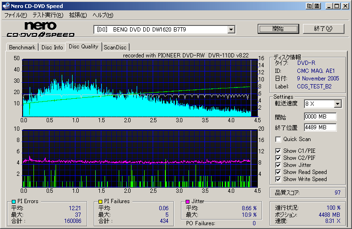The image size is (352, 229).
Task: Click the disc type DVD-R value
Action: (306, 63)
